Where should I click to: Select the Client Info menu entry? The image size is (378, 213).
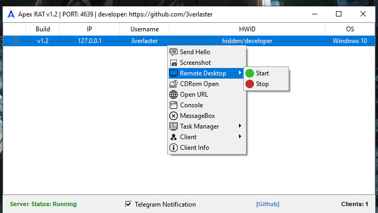207,148
